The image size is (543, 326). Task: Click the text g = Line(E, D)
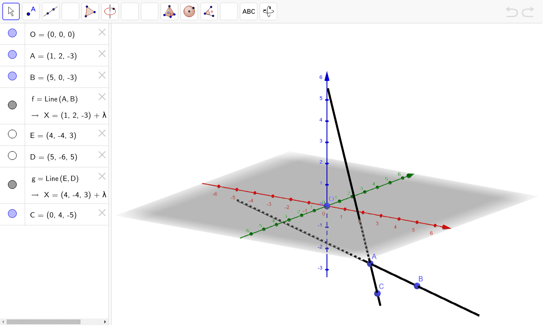55,179
